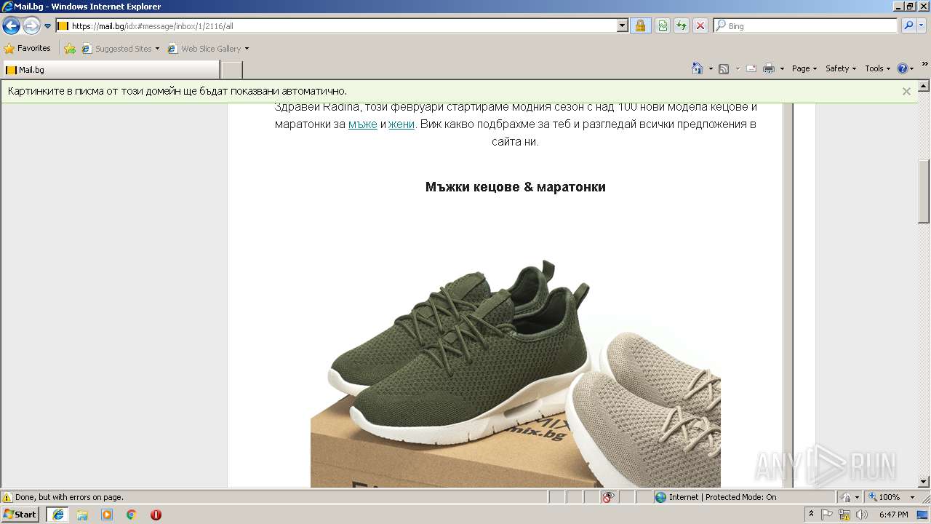
Task: View the security lock report icon
Action: coord(640,25)
